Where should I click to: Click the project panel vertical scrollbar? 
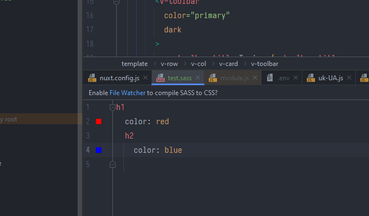click(80, 108)
